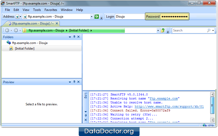The image size is (218, 136).
Task: Open the protocol type dropdown arrow
Action: [20, 17]
